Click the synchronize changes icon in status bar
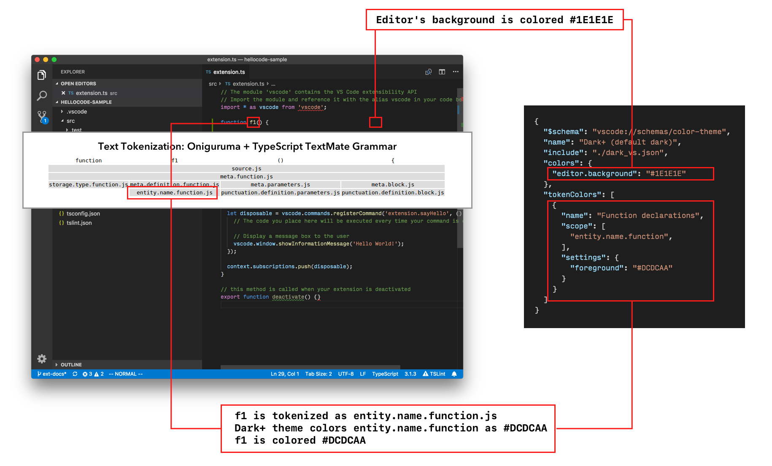Viewport: 772px width, 466px height. (x=75, y=374)
